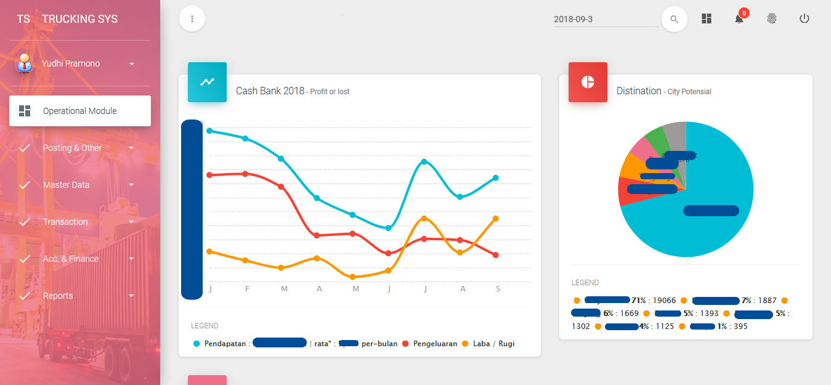The width and height of the screenshot is (831, 385).
Task: Open the dashboard grid icon in header
Action: (707, 18)
